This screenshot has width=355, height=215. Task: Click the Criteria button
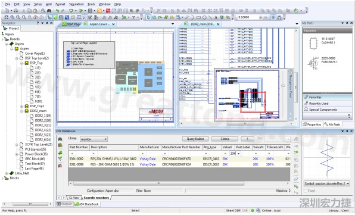click(225, 139)
